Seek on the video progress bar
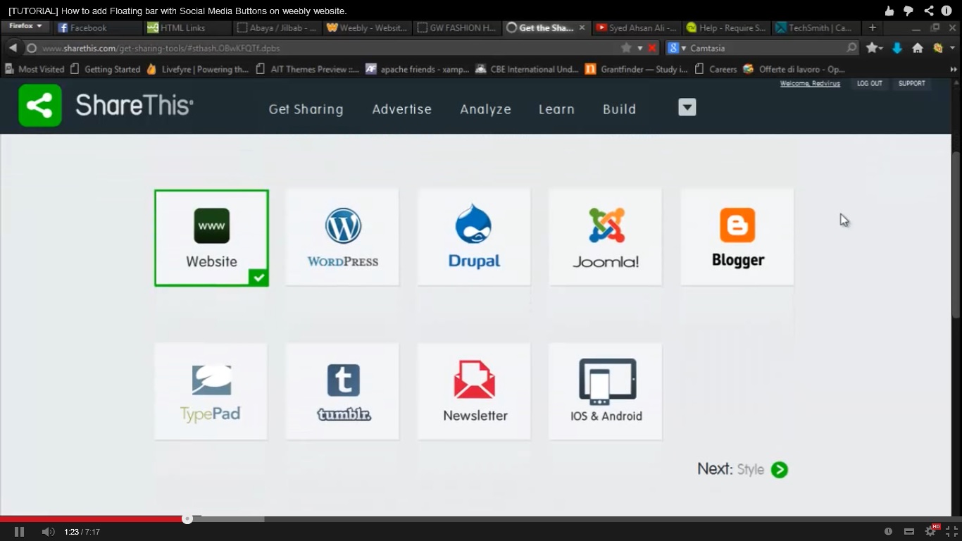This screenshot has width=962, height=541. point(481,519)
